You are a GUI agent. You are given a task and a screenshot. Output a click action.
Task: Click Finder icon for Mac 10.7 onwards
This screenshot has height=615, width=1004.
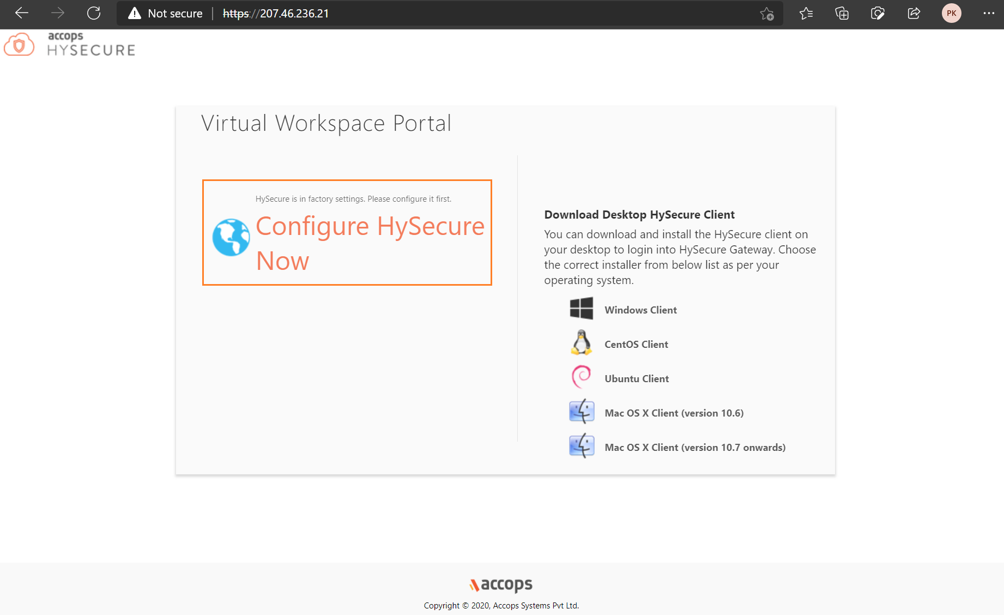tap(582, 445)
